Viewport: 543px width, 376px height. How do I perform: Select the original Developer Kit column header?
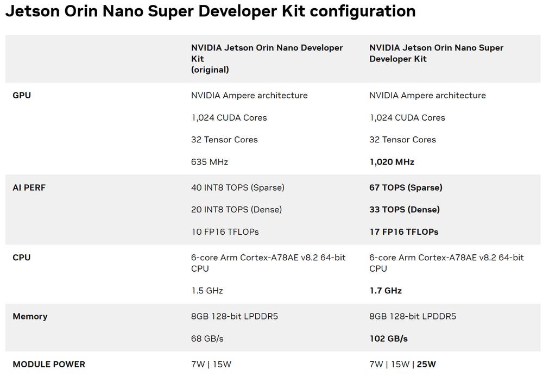(267, 58)
